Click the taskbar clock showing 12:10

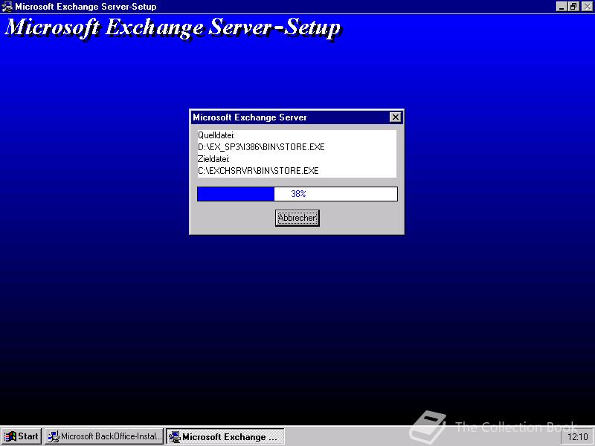[577, 437]
